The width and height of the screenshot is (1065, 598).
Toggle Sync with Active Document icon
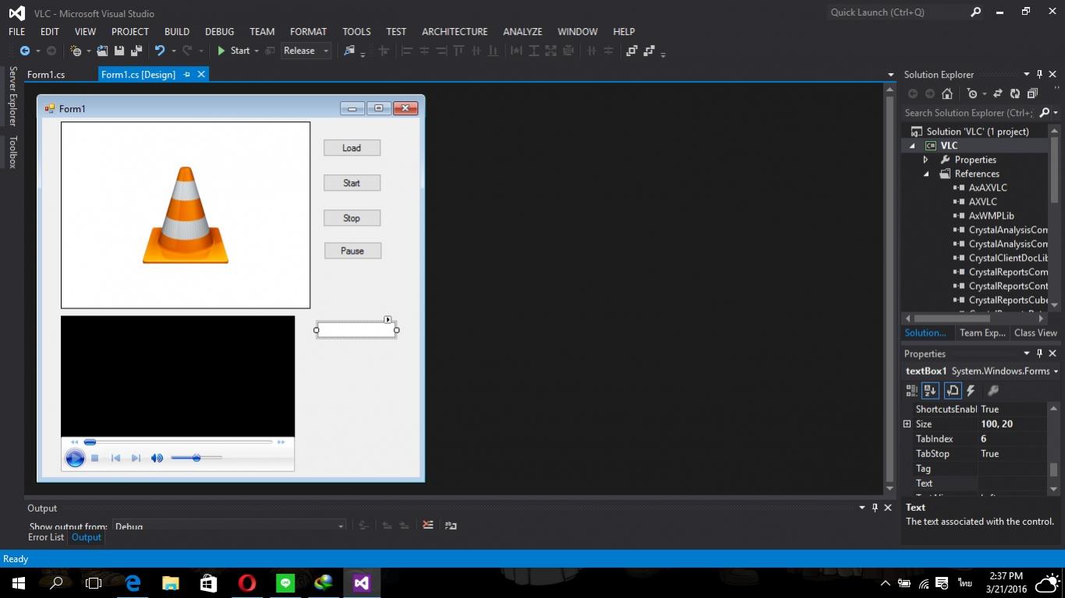(x=997, y=93)
